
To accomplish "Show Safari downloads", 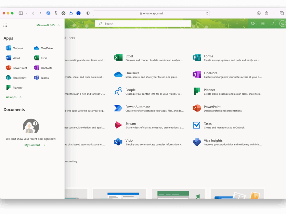I will pos(259,13).
